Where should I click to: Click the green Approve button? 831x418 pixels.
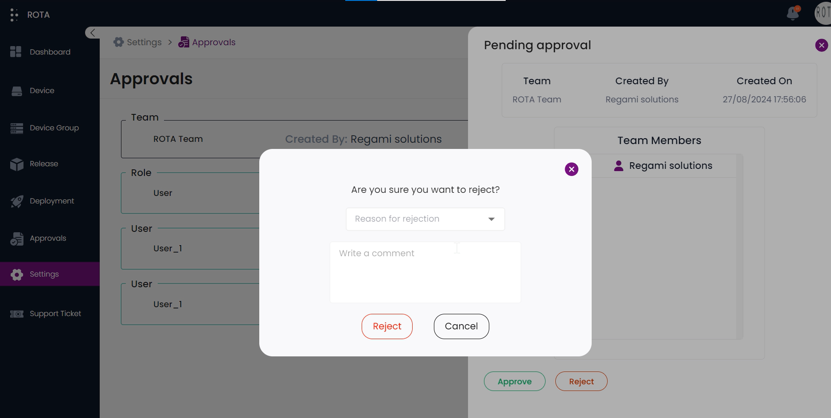(514, 381)
